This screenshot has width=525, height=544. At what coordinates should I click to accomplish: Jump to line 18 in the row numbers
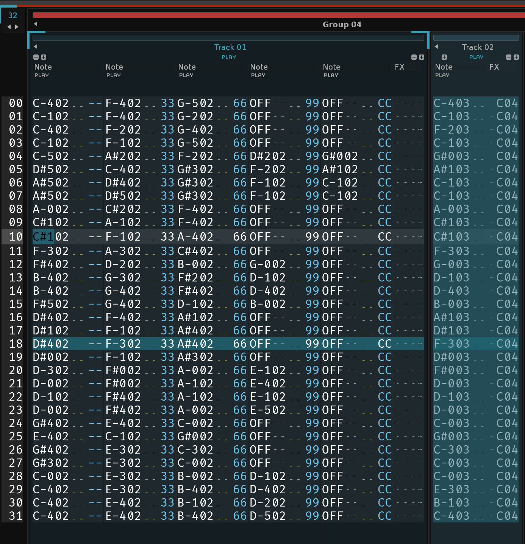point(16,344)
